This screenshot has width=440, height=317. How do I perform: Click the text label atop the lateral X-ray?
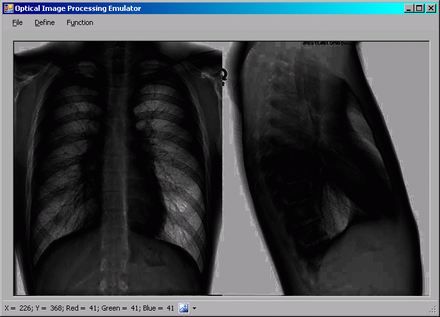(327, 44)
